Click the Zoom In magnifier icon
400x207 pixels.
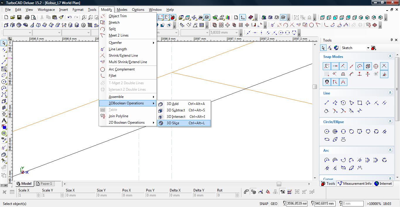(84, 18)
